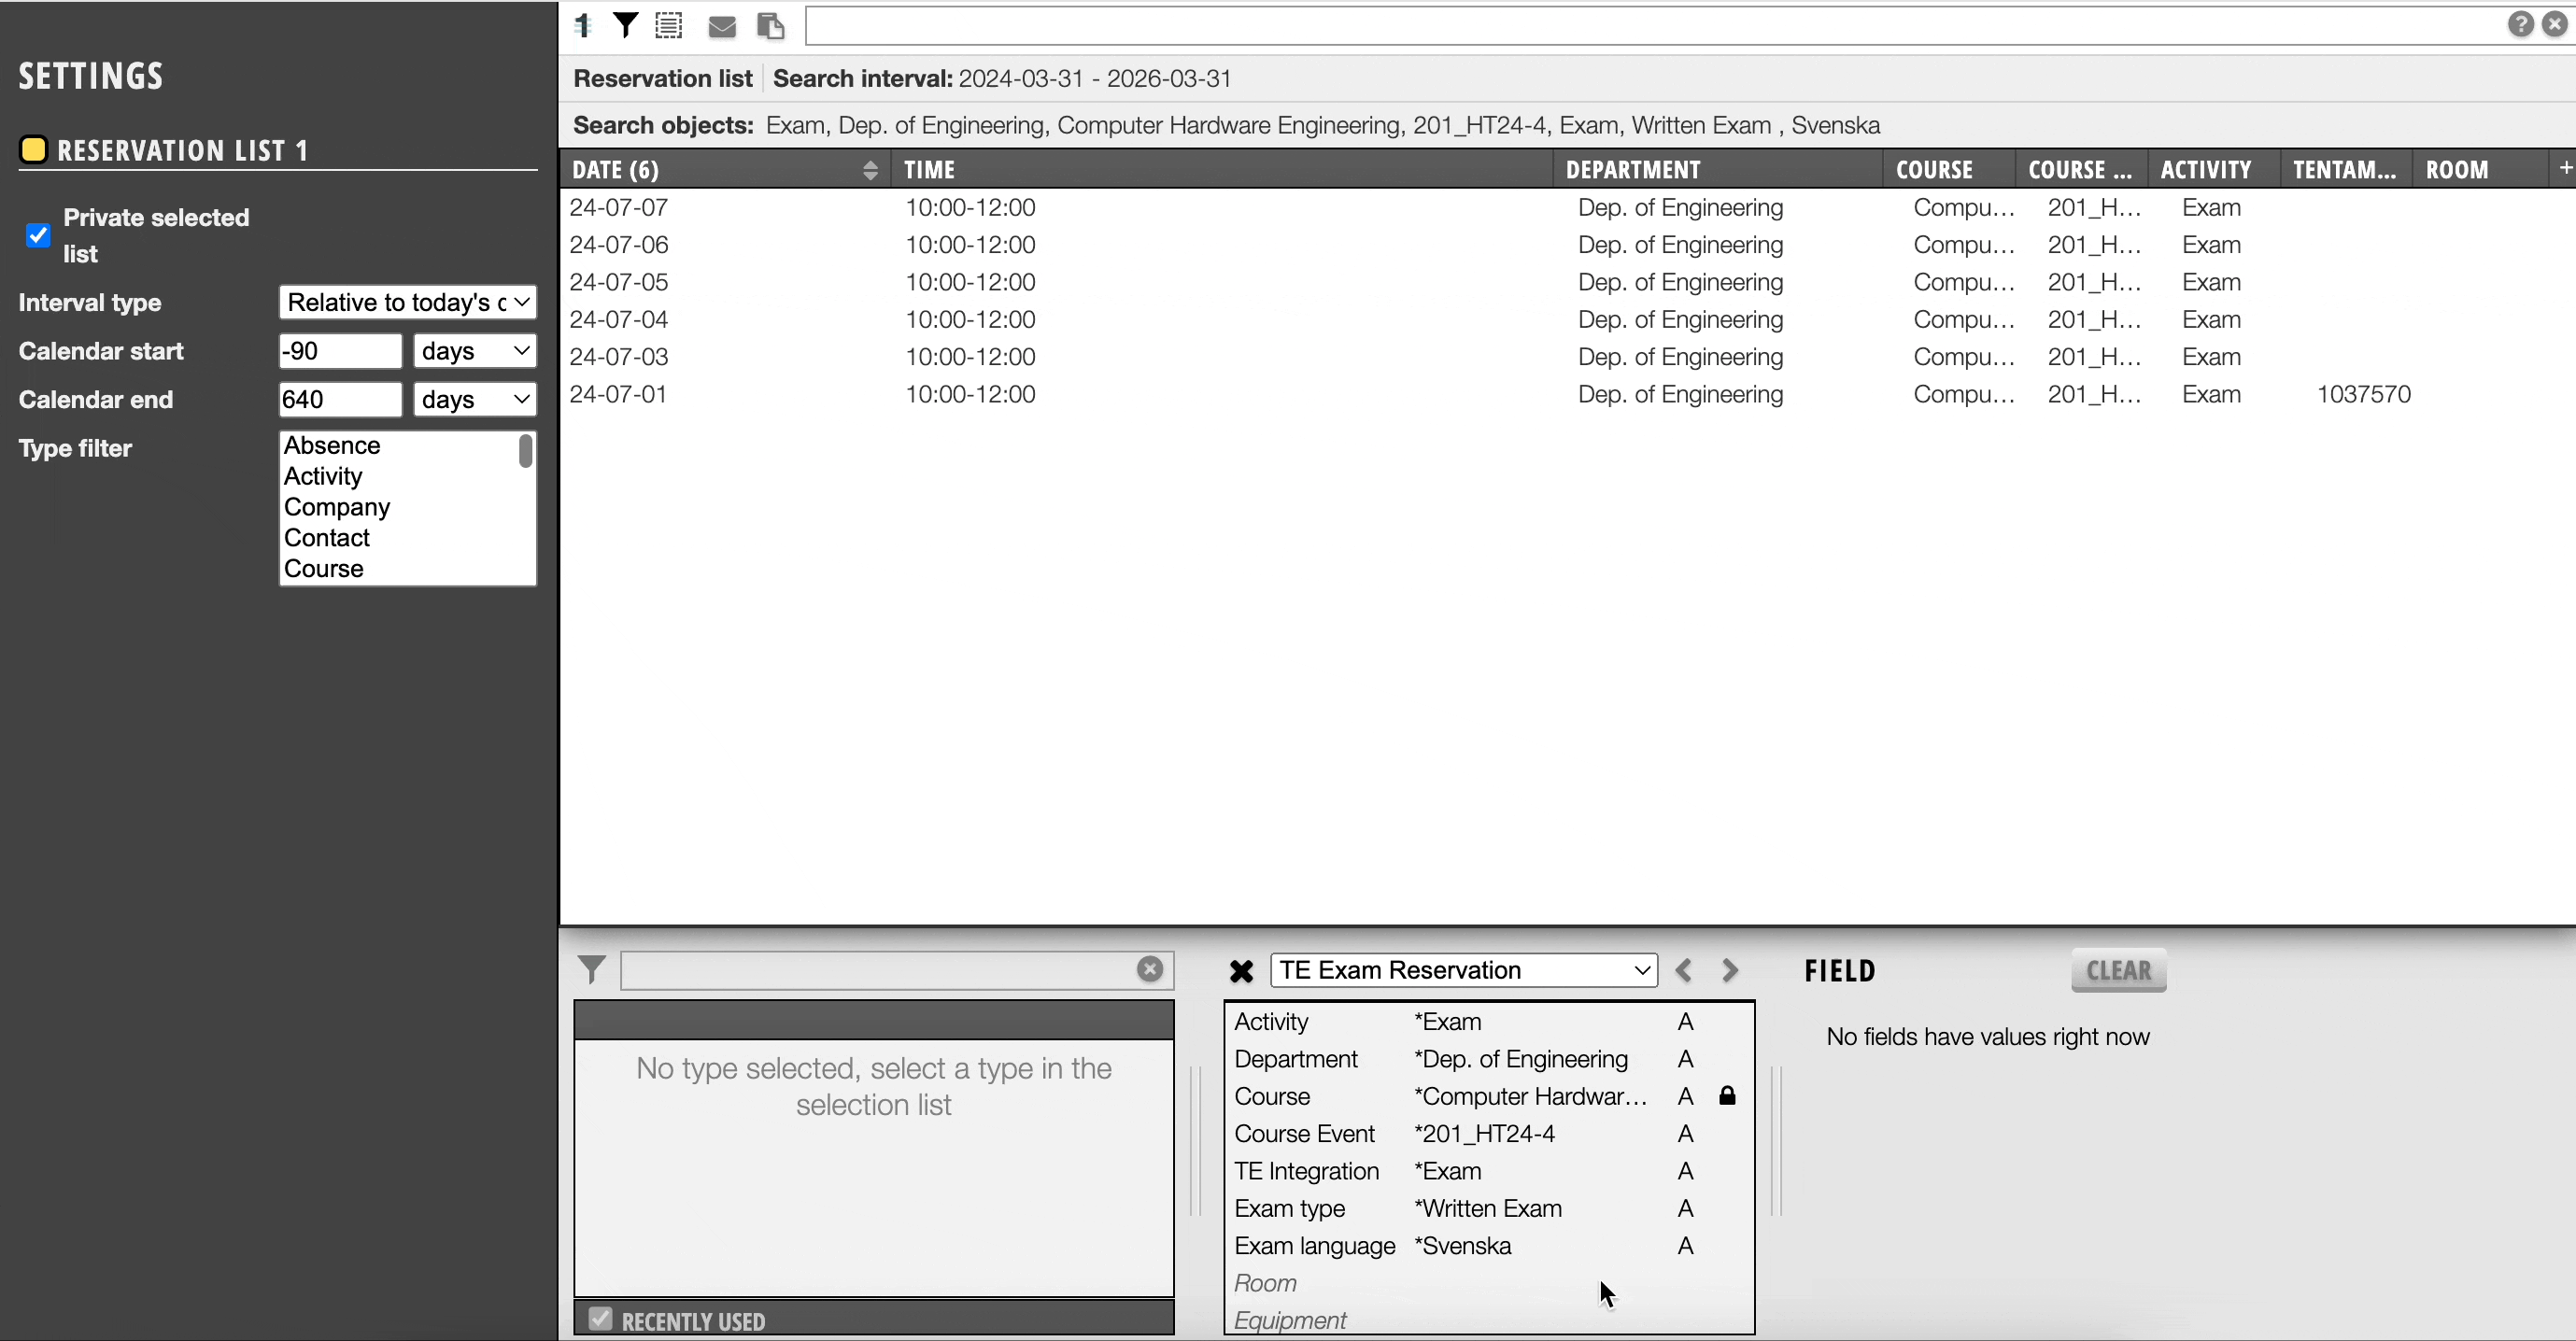Screen dimensions: 2576x1341
Task: Click the COURSE ... event column header
Action: pyautogui.click(x=2080, y=170)
